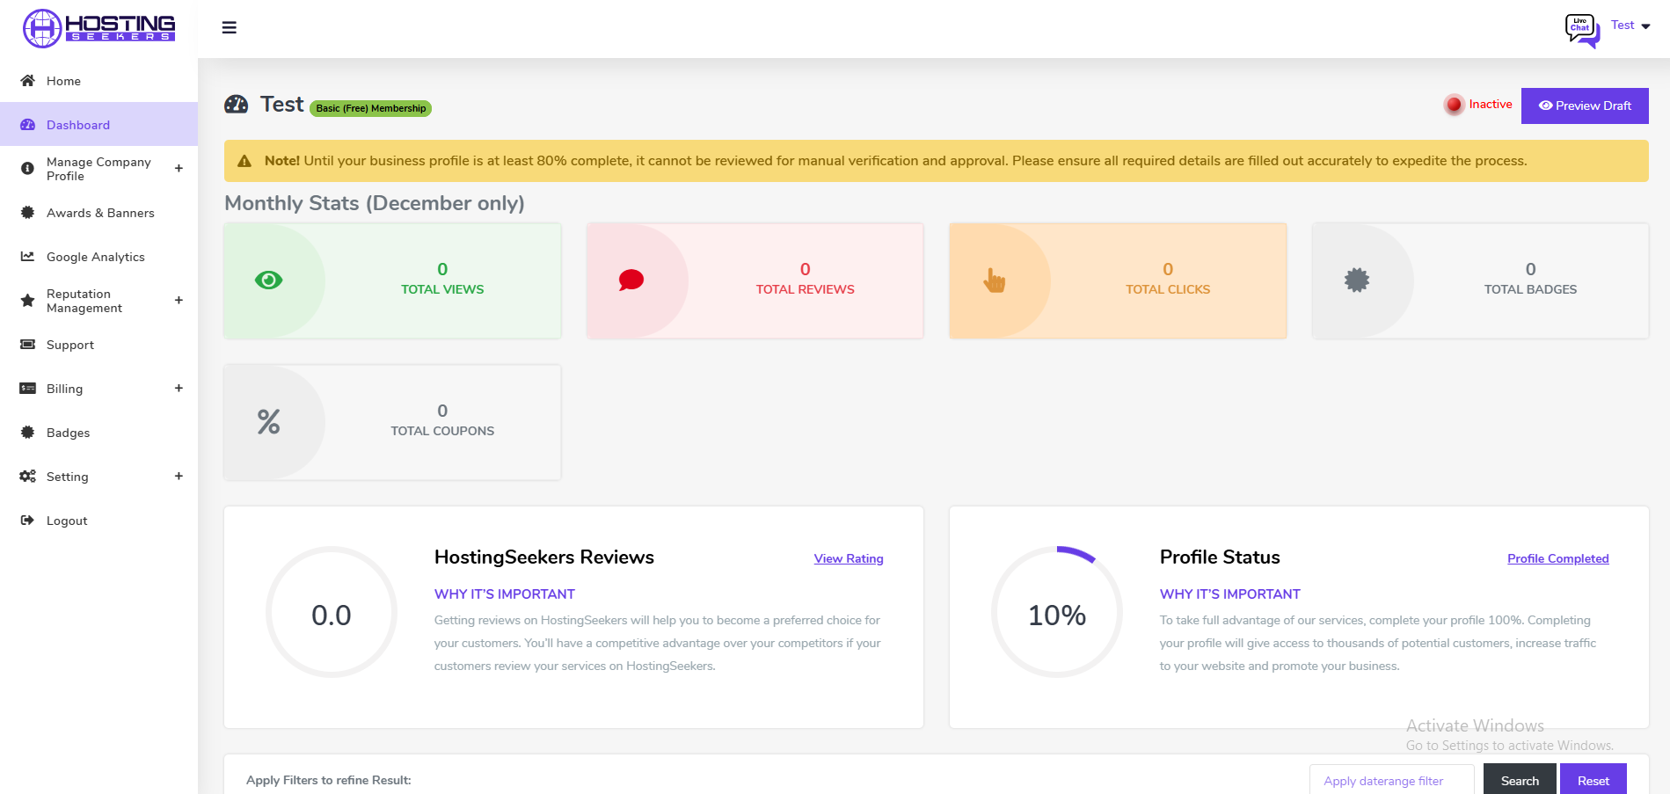
Task: Expand the Billing submenu
Action: 179,389
